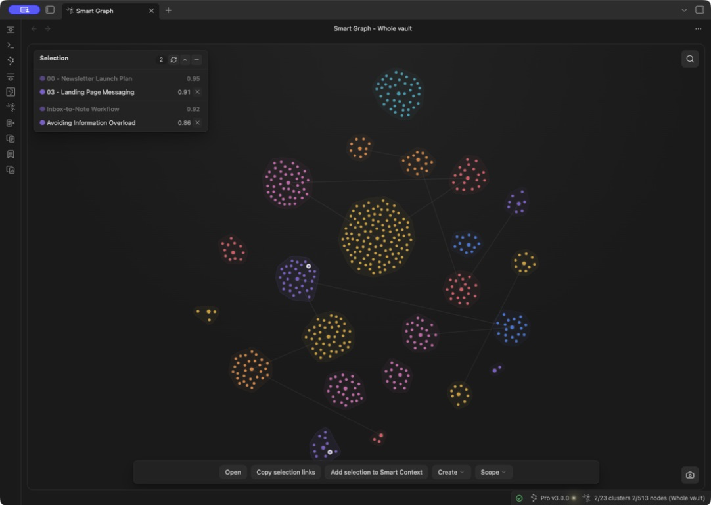
Task: Click center node of teal cluster
Action: coord(399,94)
